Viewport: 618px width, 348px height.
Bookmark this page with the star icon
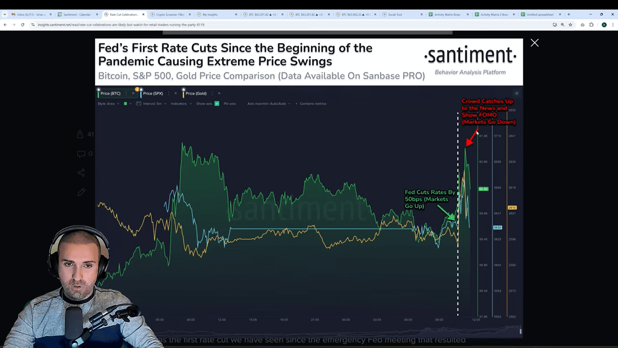click(570, 25)
